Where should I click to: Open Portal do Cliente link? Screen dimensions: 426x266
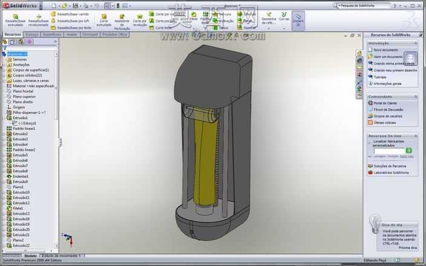(x=385, y=103)
